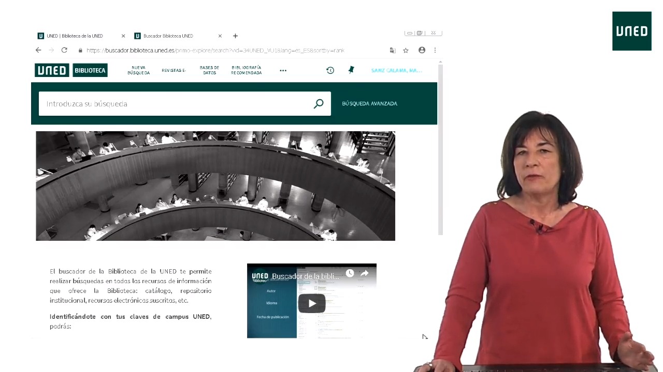Open saved favorites pin icon
The image size is (663, 372).
[x=351, y=70]
